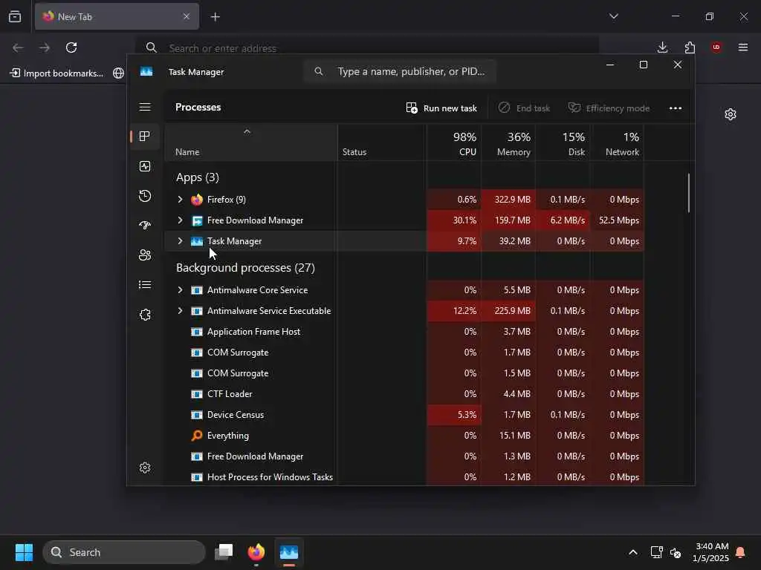Select Host Process for Windows Tasks
The height and width of the screenshot is (570, 761).
click(x=404, y=477)
